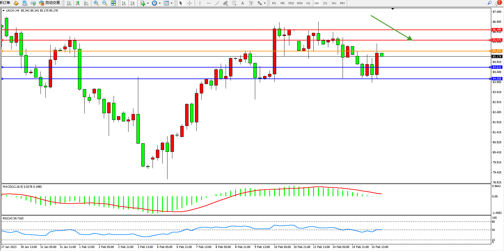
Task: Click the 新订单 new order button
Action: pos(5,3)
